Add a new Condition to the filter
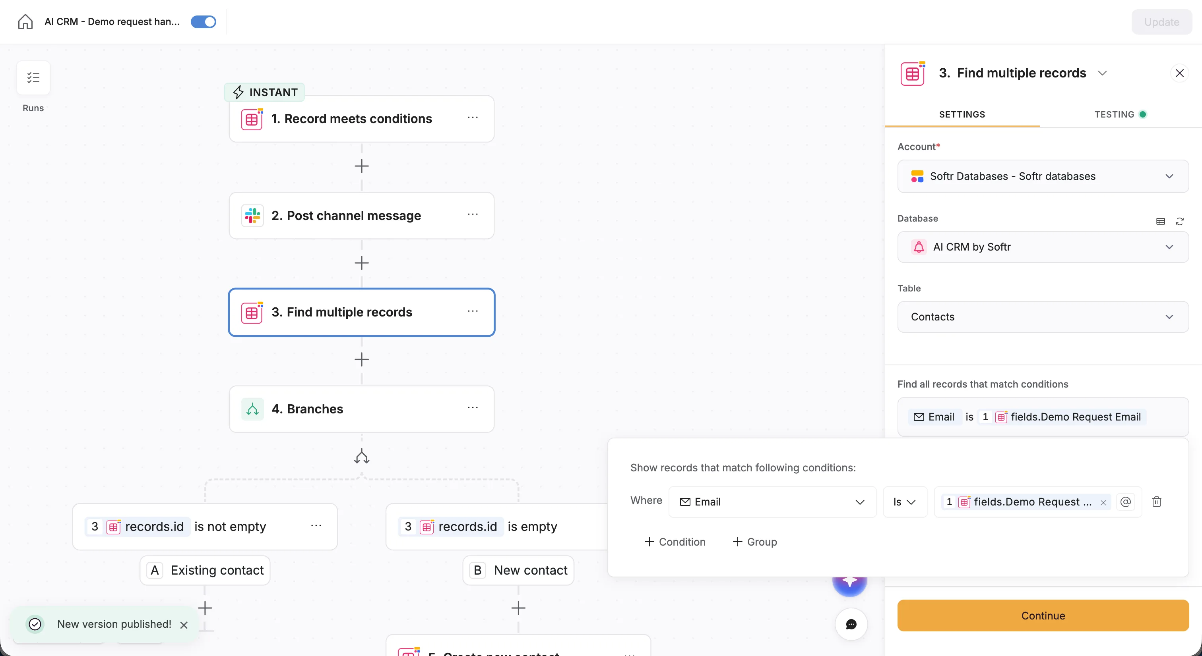The height and width of the screenshot is (656, 1202). [x=675, y=542]
